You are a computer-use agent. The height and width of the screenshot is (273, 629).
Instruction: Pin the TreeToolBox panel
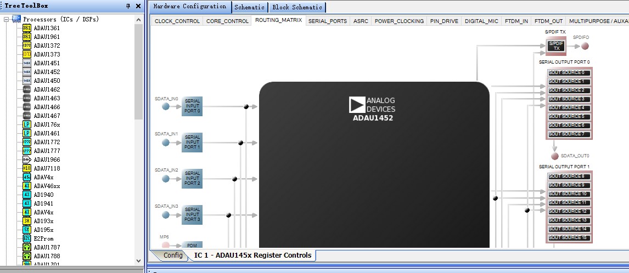point(128,6)
